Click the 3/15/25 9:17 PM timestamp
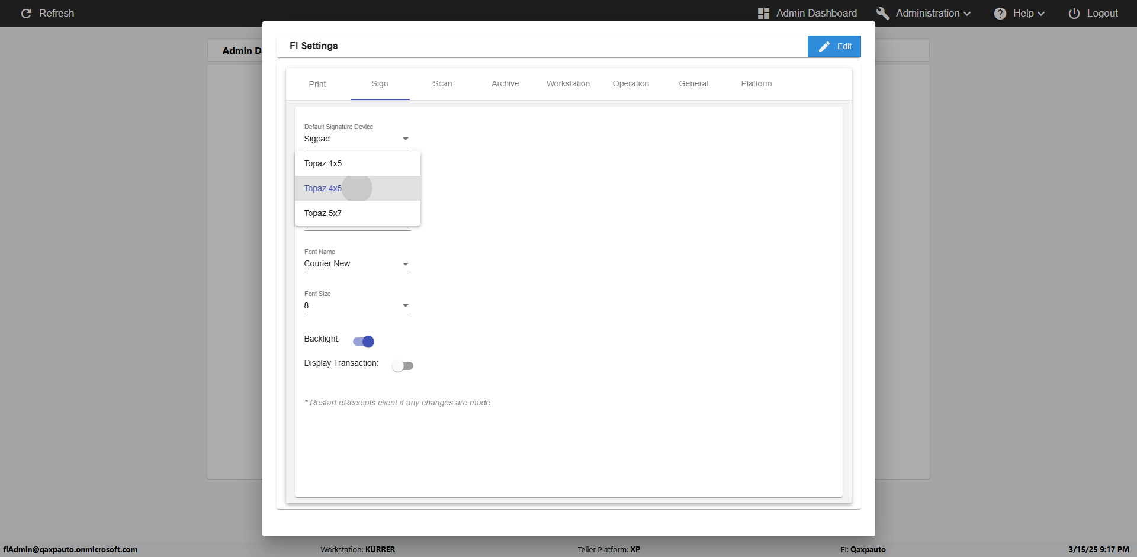The width and height of the screenshot is (1137, 557). coord(1099,549)
